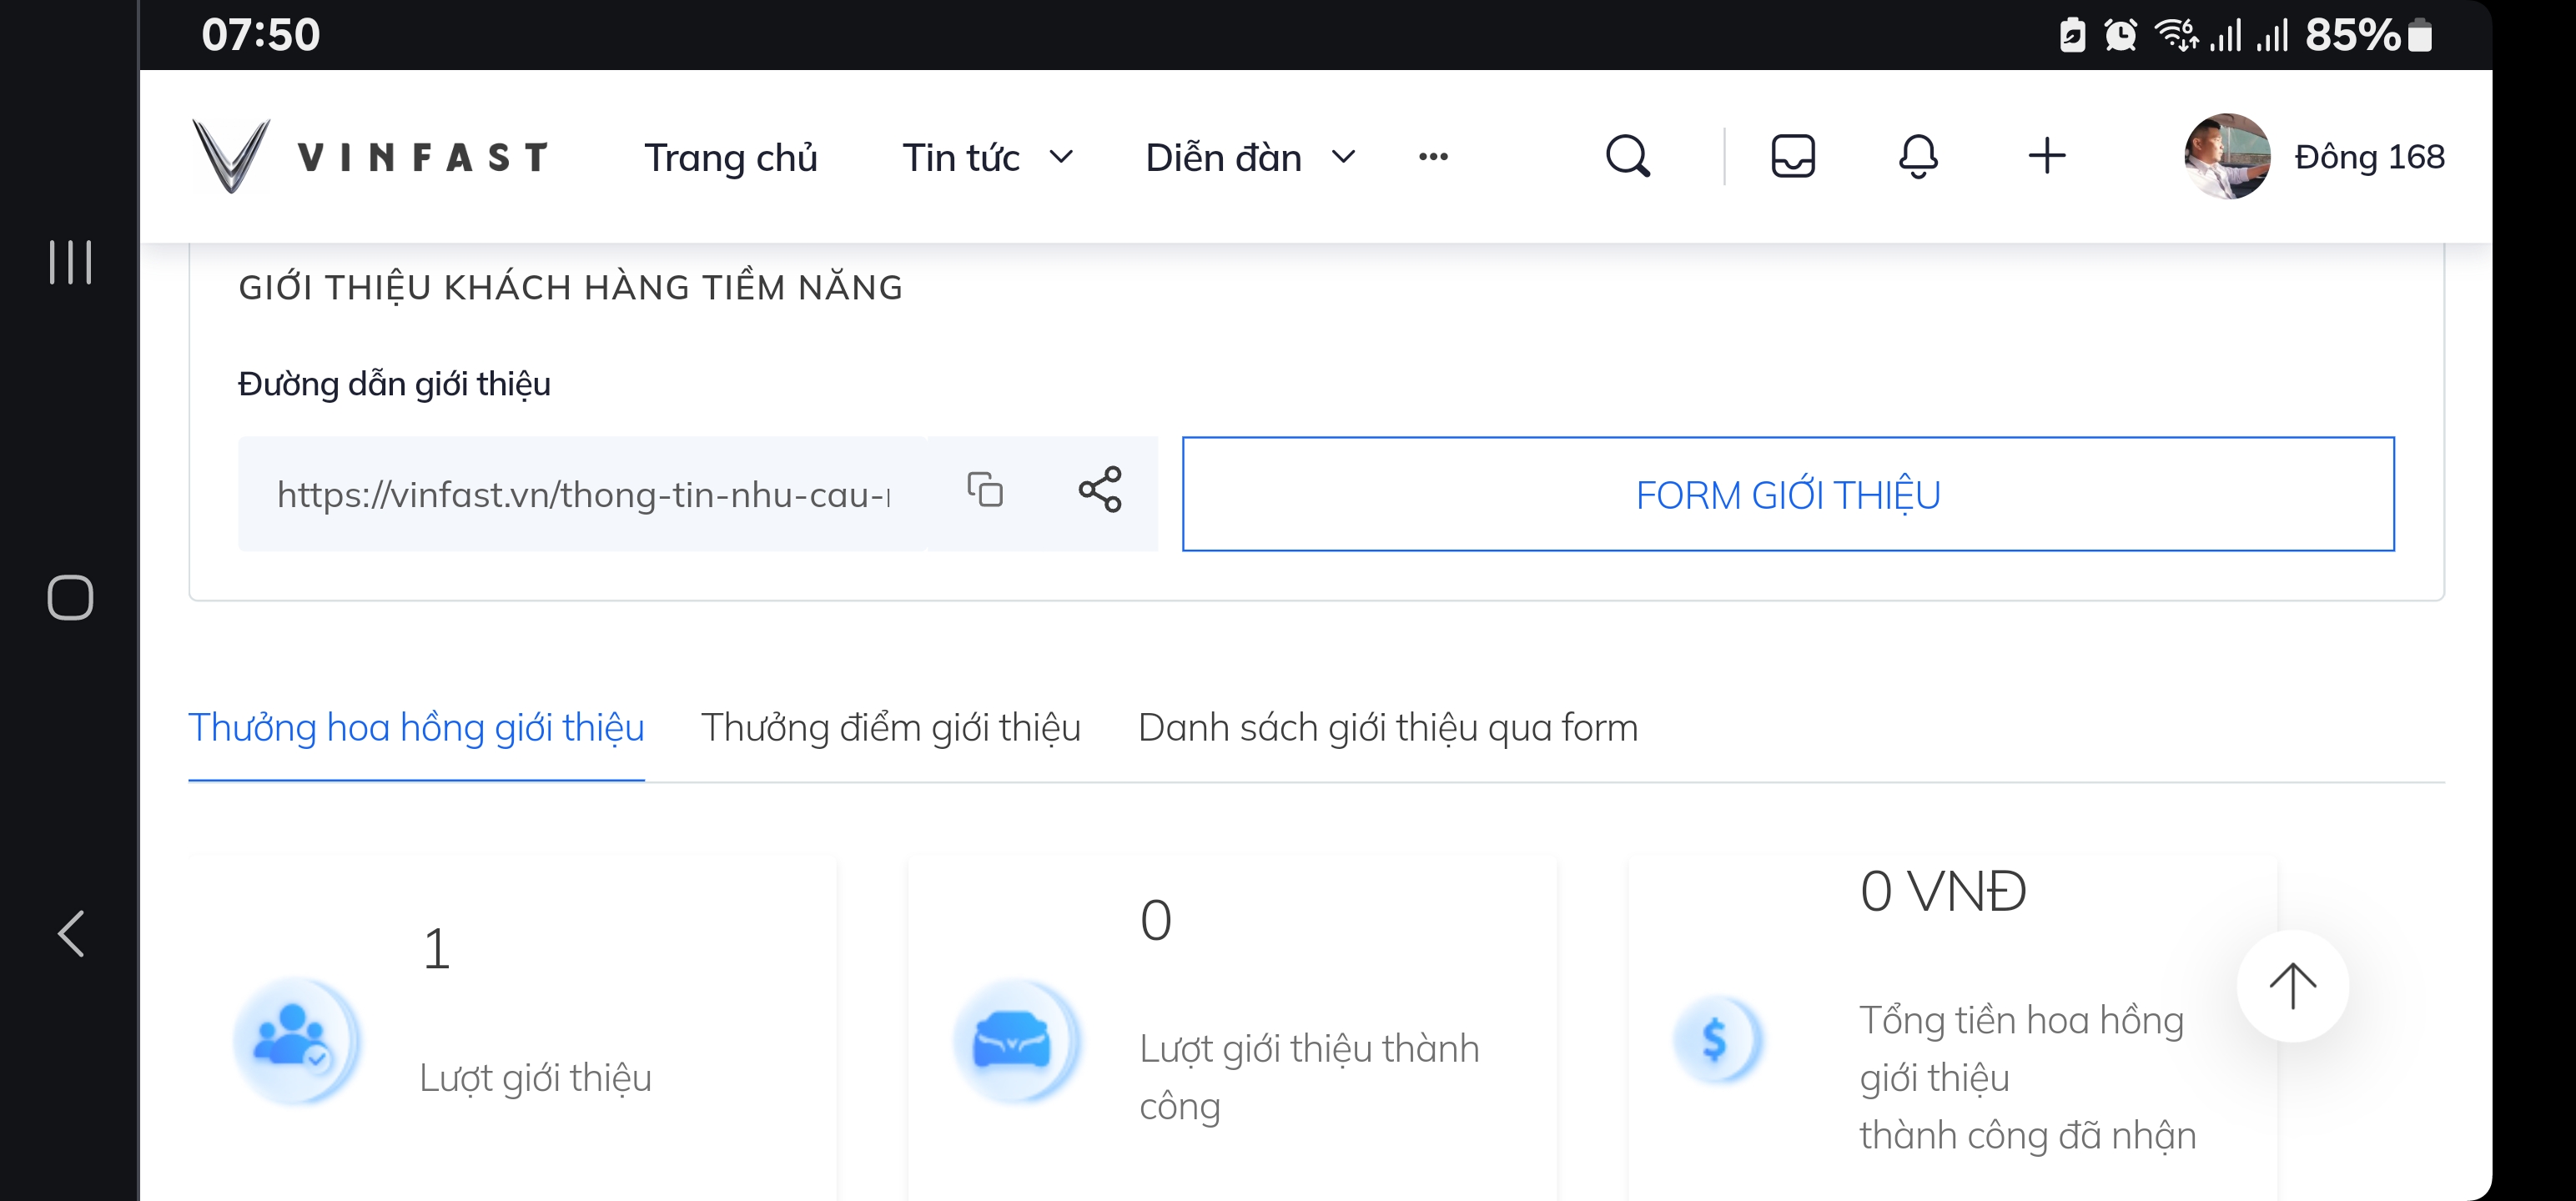The image size is (2576, 1201).
Task: Tap the Android home square button
Action: pos(70,598)
